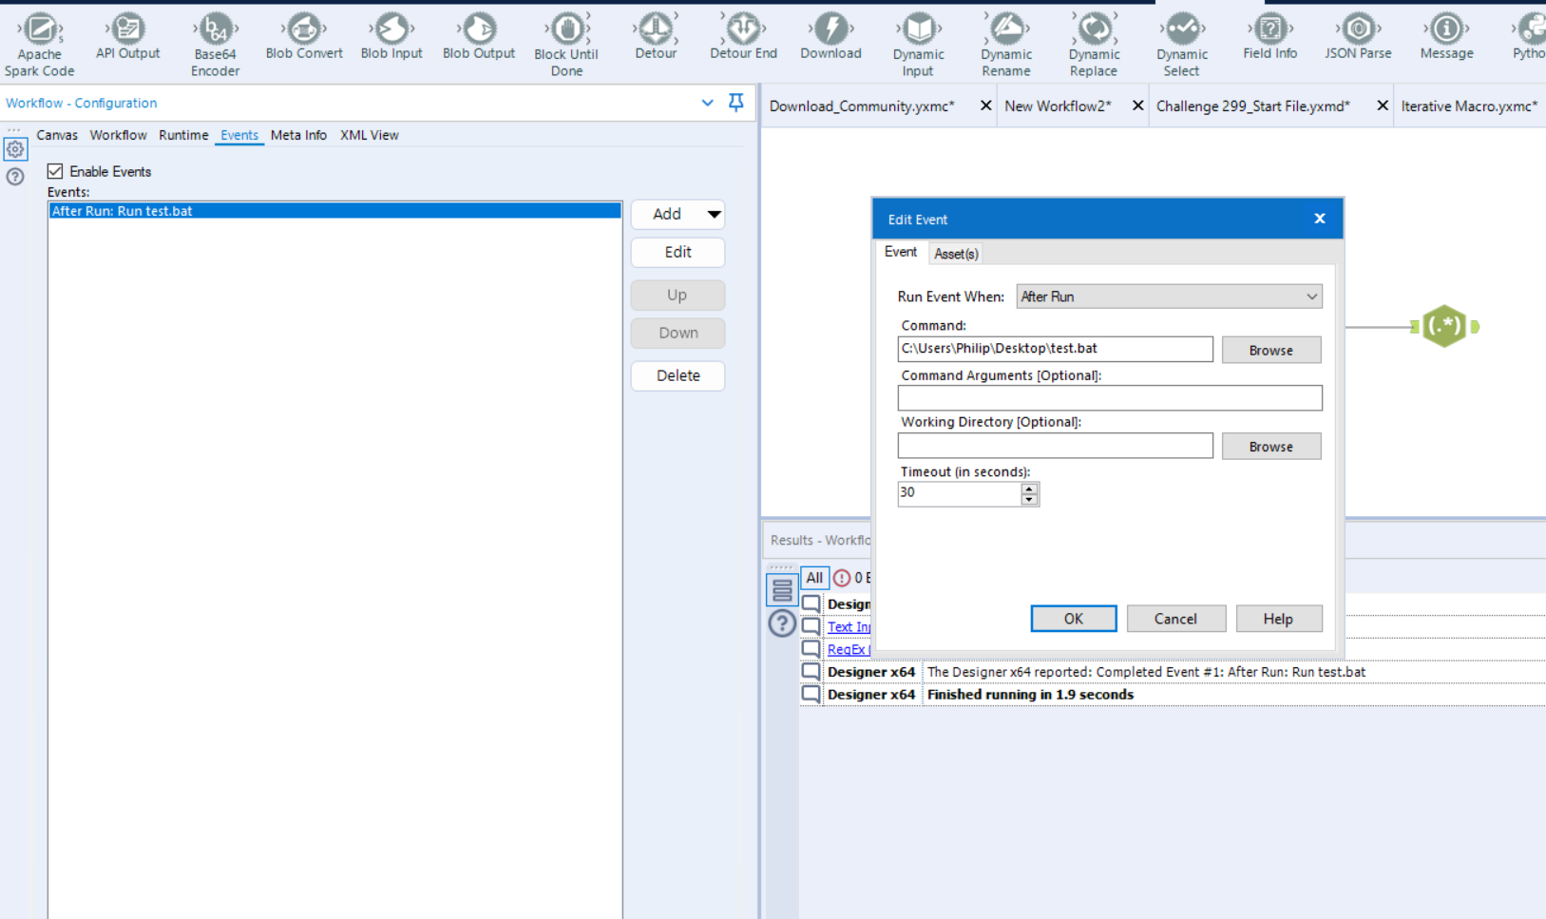This screenshot has height=919, width=1546.
Task: Pin the Workflow Configuration panel
Action: 735,103
